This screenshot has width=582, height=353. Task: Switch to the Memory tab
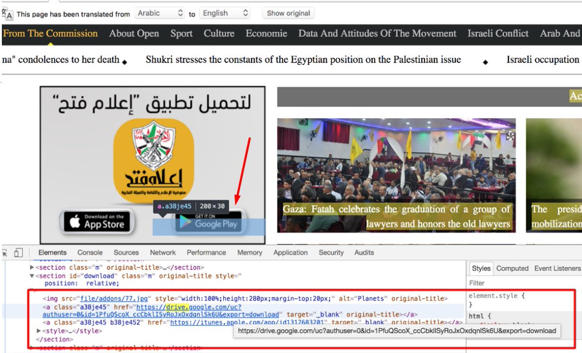pyautogui.click(x=250, y=252)
